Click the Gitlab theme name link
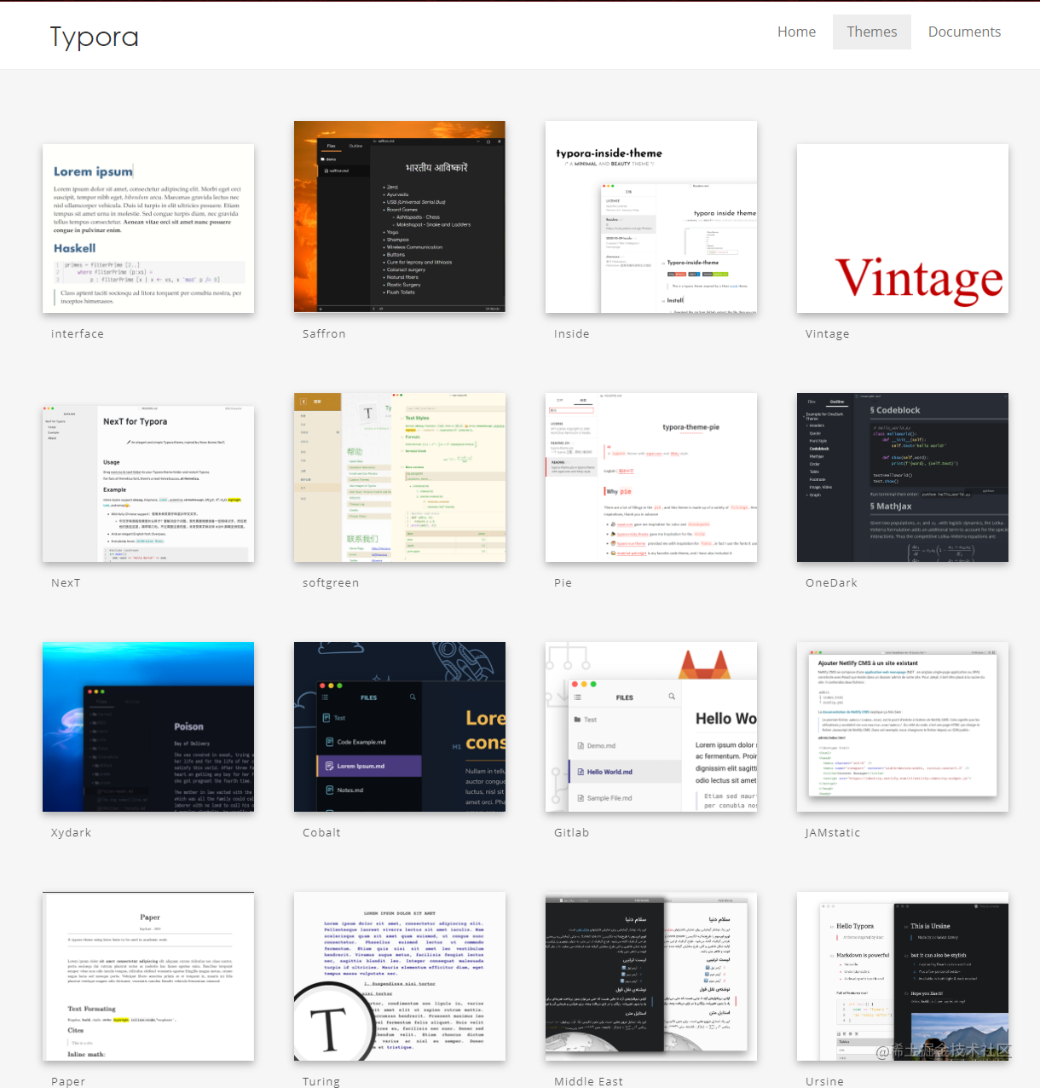This screenshot has width=1040, height=1088. 571,832
